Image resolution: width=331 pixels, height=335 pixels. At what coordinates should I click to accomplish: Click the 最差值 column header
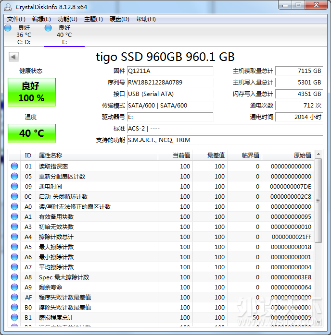pyautogui.click(x=210, y=156)
